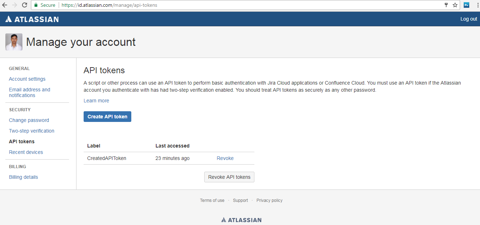Open the Chrome three-dot menu
The width and height of the screenshot is (480, 225).
click(x=477, y=5)
